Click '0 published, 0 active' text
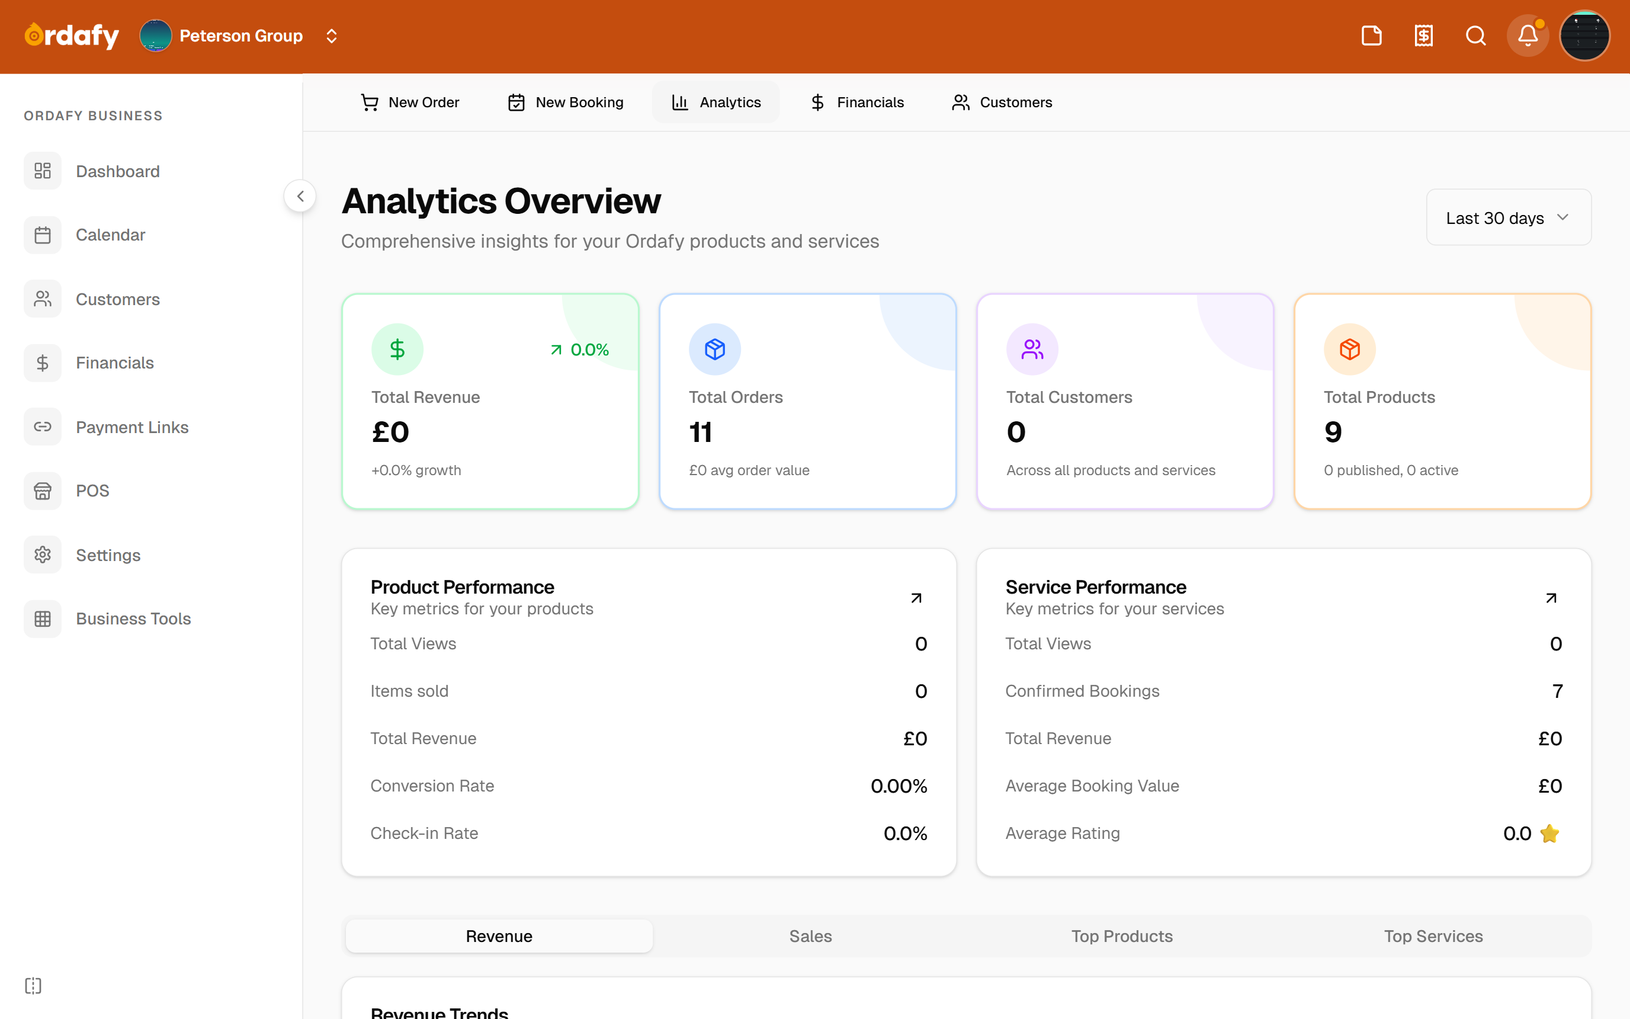 pos(1391,470)
